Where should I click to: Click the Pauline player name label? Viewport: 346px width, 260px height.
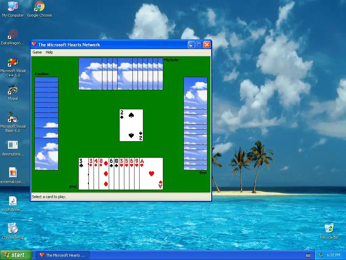[42, 74]
